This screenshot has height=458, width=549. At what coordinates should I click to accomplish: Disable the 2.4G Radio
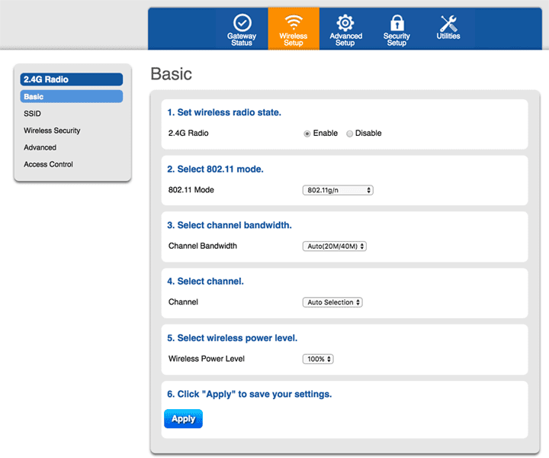click(349, 134)
